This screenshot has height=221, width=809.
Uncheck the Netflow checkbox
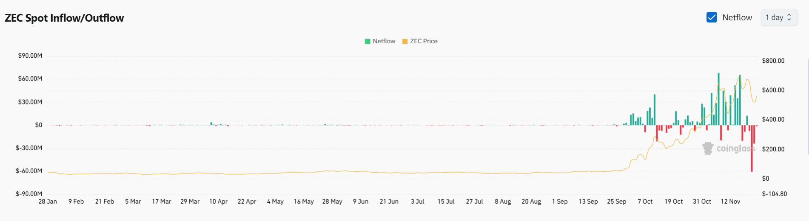click(712, 17)
